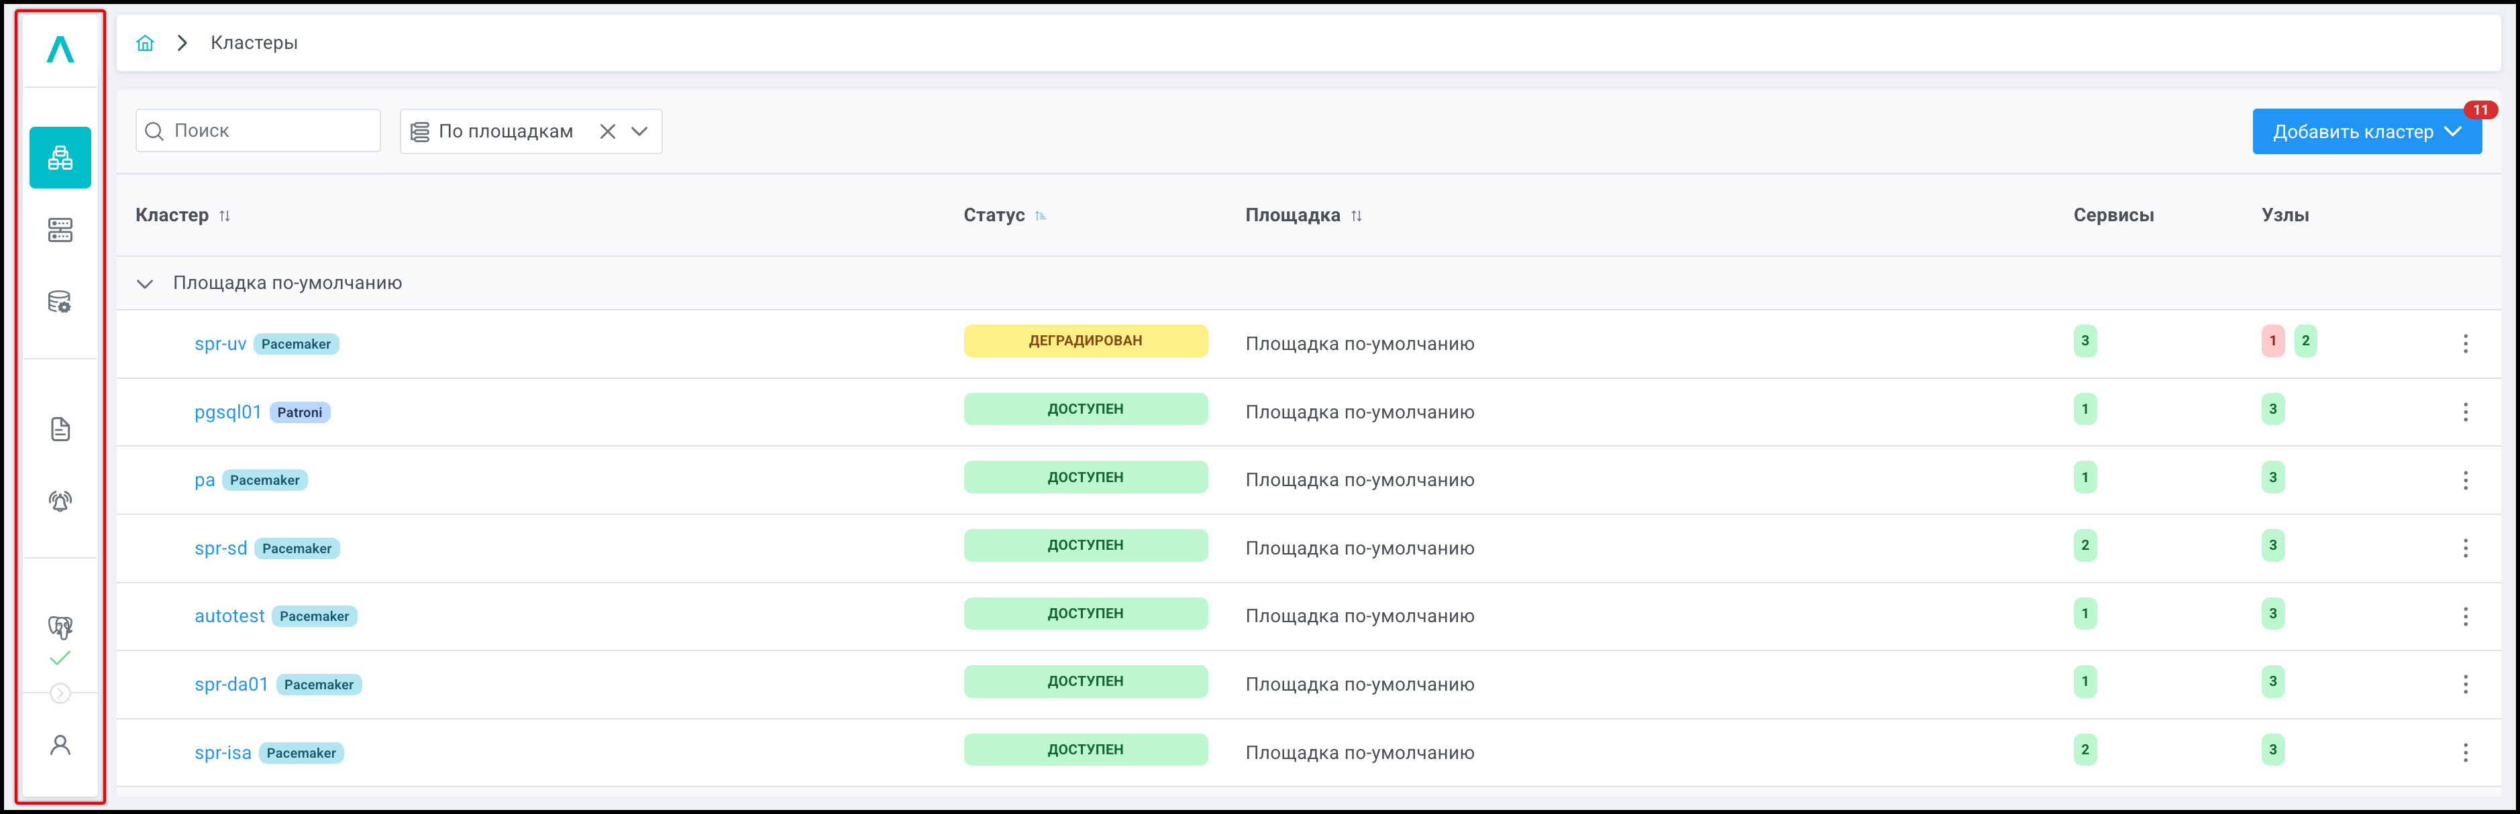Sort table by the Статус column
Viewport: 2520px width, 814px height.
[1040, 216]
